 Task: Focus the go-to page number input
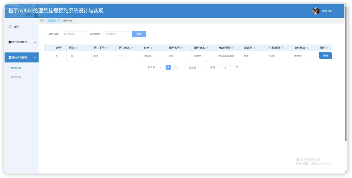point(225,68)
